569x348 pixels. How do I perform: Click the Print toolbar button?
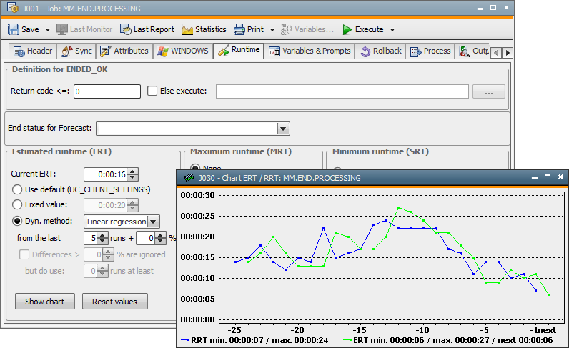tap(249, 29)
